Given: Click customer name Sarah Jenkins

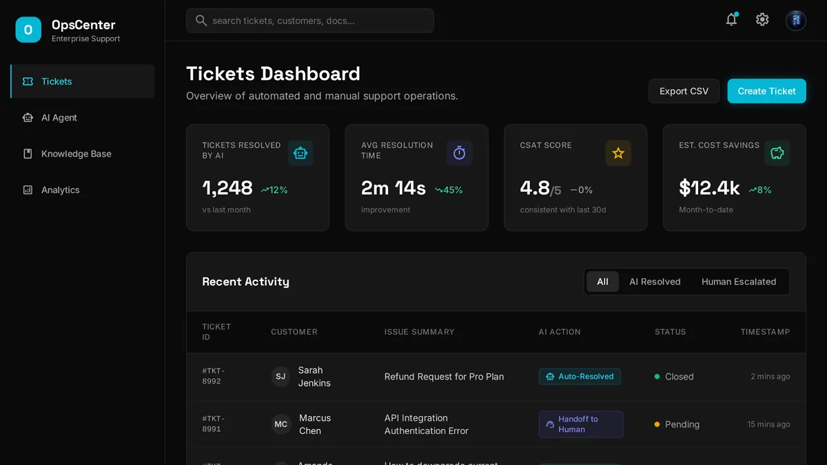Looking at the screenshot, I should click(x=314, y=377).
